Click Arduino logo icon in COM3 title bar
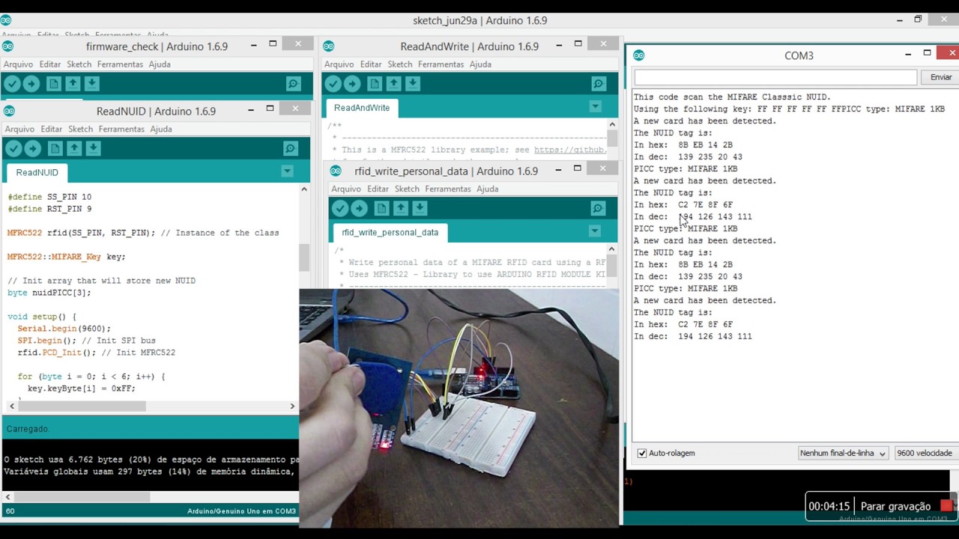This screenshot has width=959, height=539. point(638,55)
